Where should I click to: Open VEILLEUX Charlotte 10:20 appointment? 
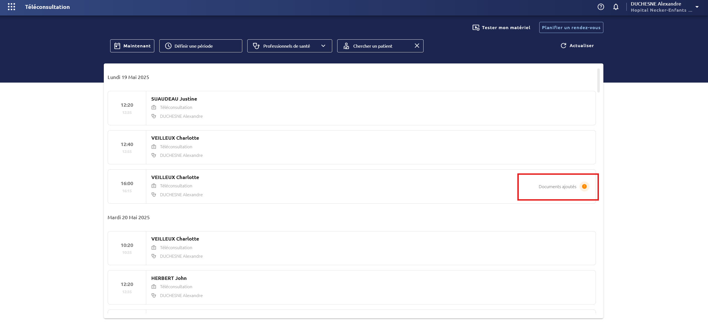(351, 248)
